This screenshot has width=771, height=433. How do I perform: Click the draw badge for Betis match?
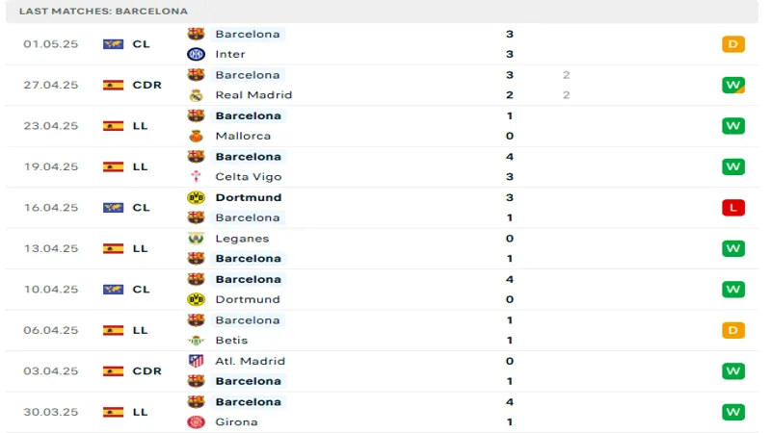[733, 330]
